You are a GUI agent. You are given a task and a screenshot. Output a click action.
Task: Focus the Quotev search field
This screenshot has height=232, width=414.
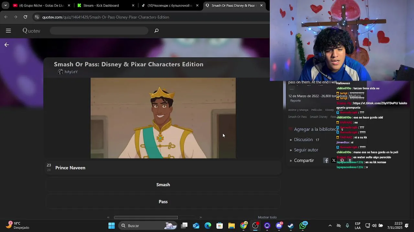[x=99, y=31]
